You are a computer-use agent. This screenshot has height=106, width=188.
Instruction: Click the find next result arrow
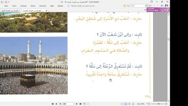pyautogui.click(x=158, y=6)
